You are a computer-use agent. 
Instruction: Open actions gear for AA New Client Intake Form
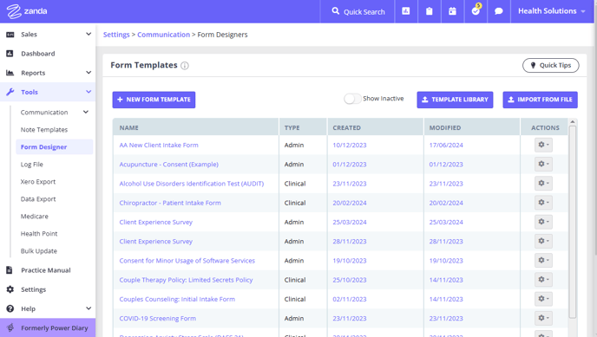pos(543,145)
